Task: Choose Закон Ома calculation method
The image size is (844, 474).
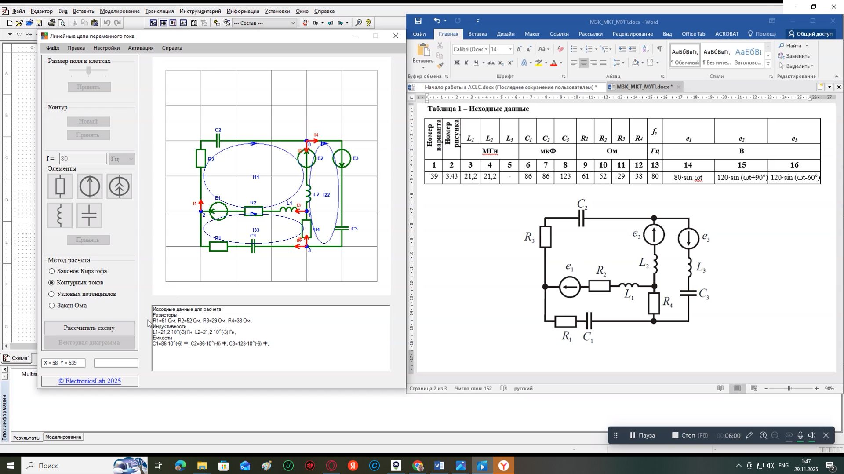Action: [52, 306]
